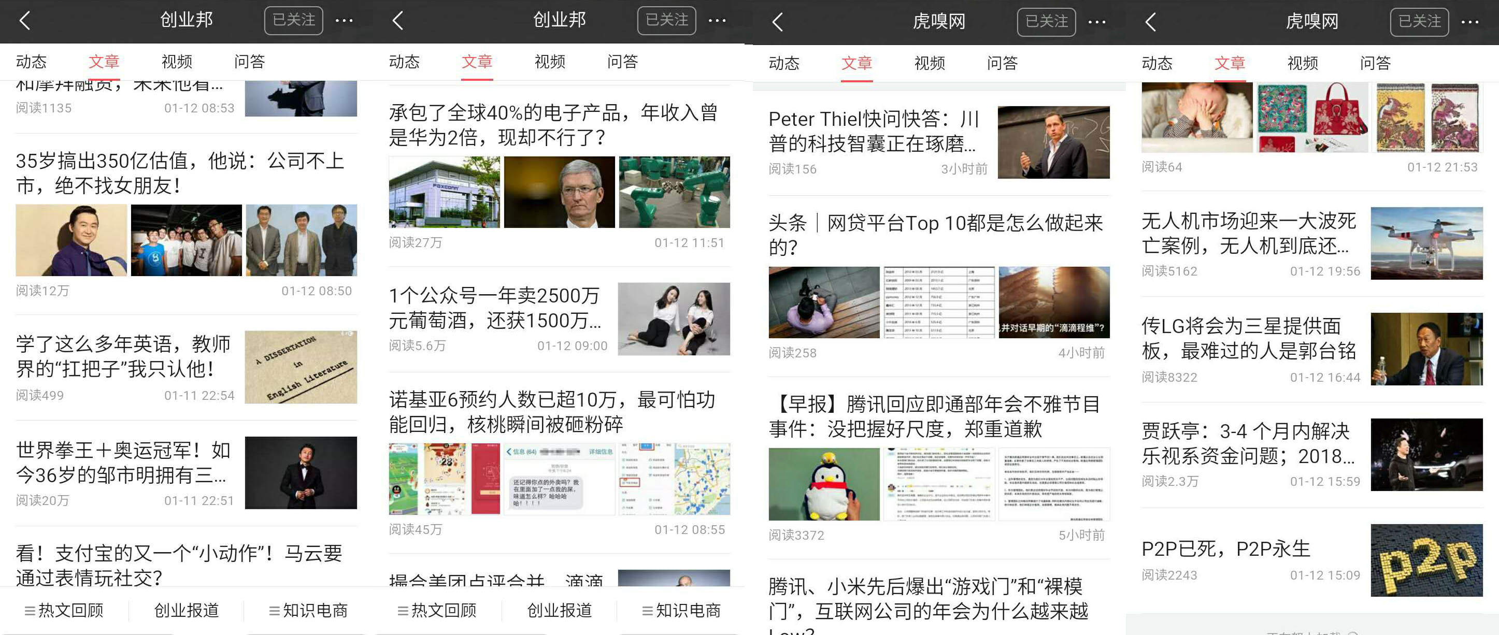1499x635 pixels.
Task: Select 文章 tab in second 创业邦 panel
Action: click(477, 62)
